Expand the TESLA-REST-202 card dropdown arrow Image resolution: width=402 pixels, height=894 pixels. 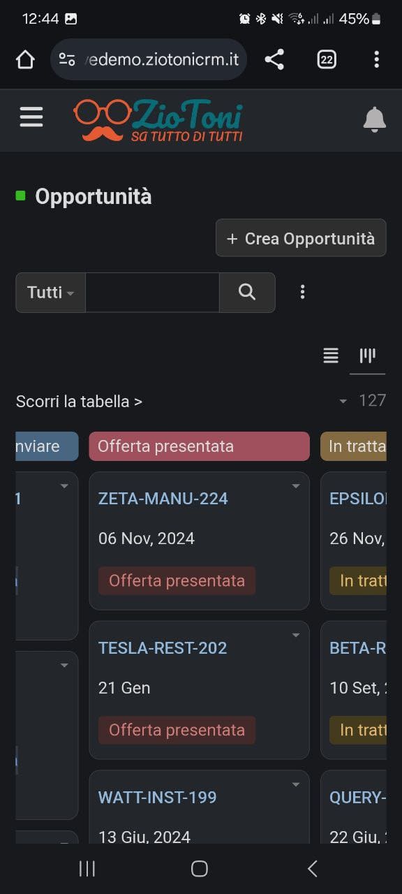click(295, 635)
